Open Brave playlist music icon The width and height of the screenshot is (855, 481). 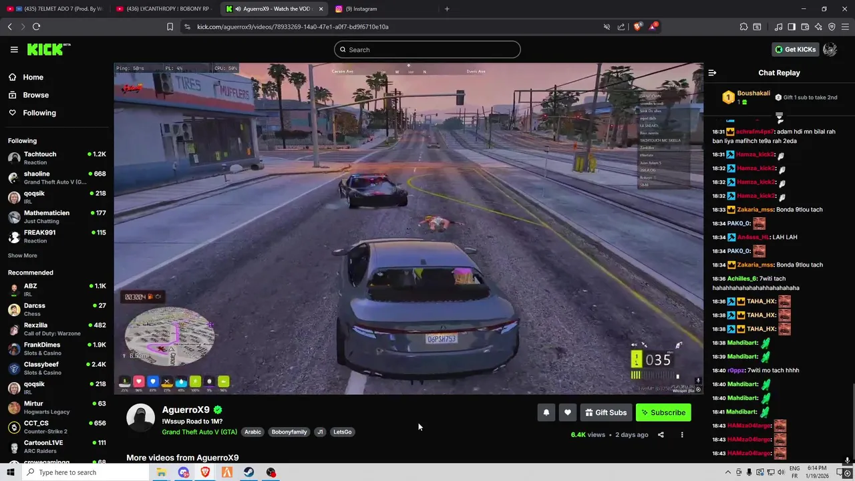(778, 27)
